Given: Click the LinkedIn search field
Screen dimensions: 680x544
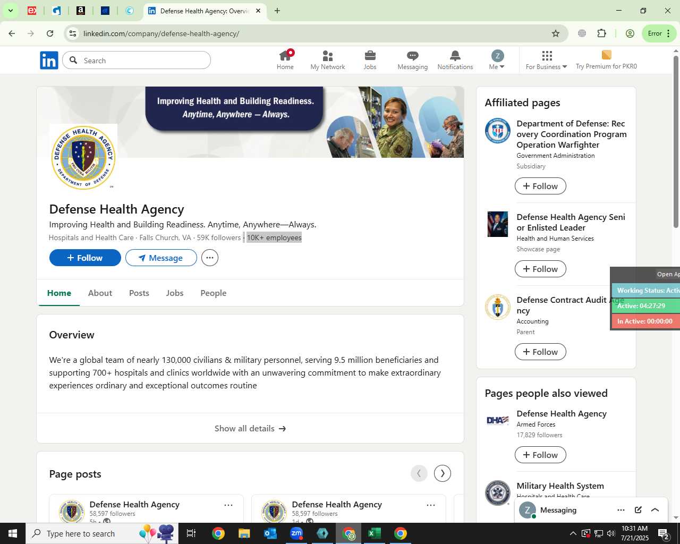Looking at the screenshot, I should tap(137, 61).
